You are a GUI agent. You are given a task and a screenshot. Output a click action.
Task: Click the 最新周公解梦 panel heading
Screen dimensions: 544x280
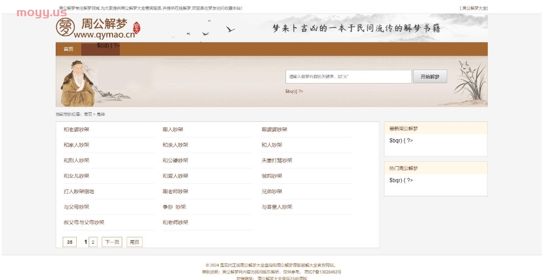[x=403, y=128]
